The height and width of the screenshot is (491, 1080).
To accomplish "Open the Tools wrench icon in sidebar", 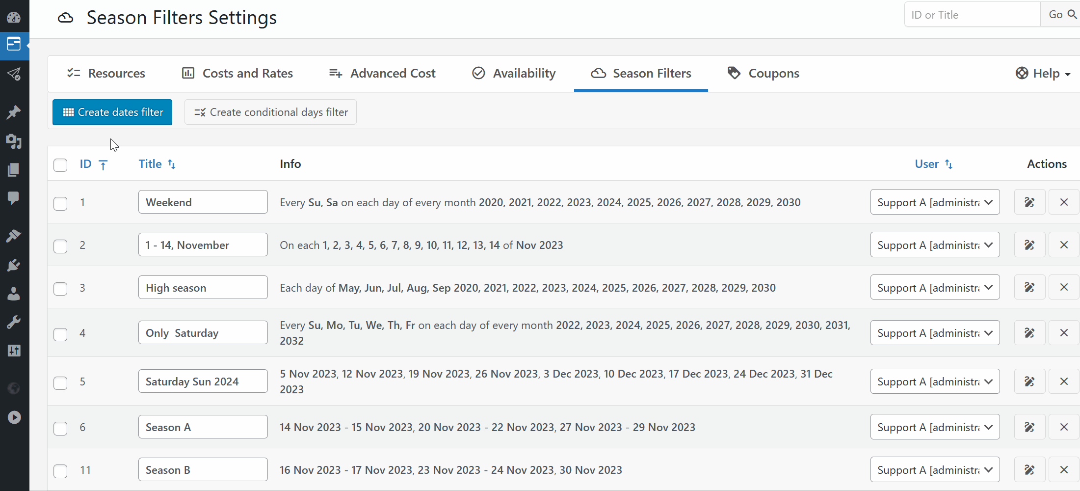I will point(14,322).
